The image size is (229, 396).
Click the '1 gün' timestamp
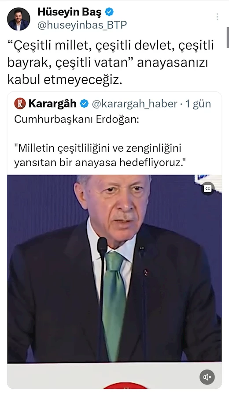198,104
